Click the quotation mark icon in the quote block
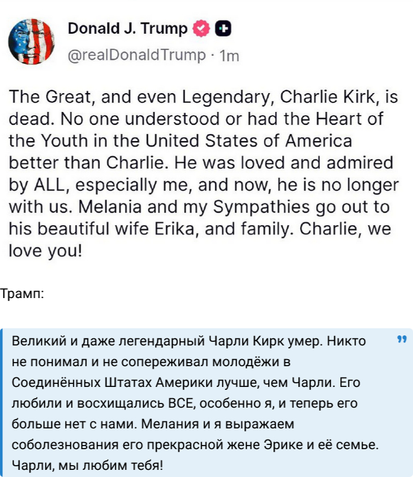 click(x=402, y=339)
